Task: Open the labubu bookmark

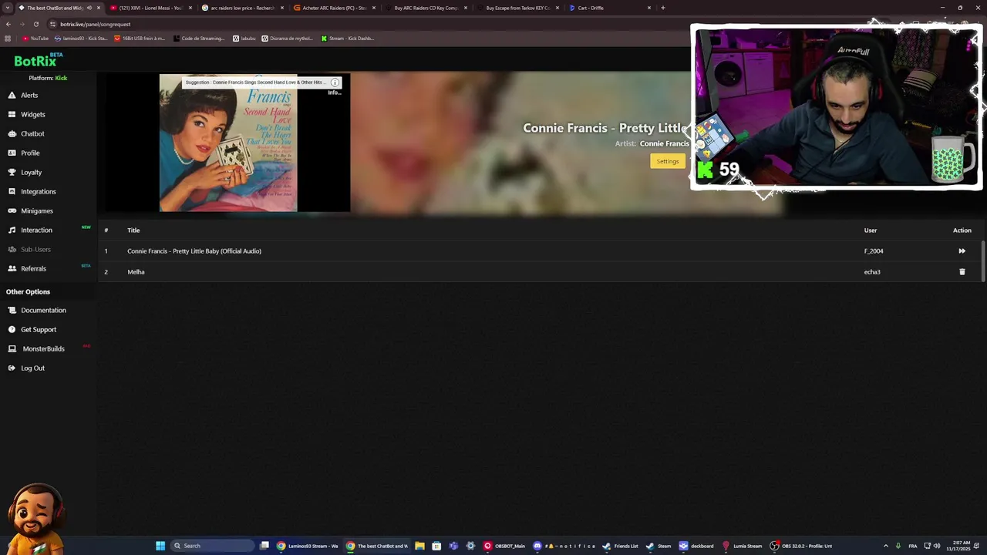Action: pyautogui.click(x=244, y=38)
